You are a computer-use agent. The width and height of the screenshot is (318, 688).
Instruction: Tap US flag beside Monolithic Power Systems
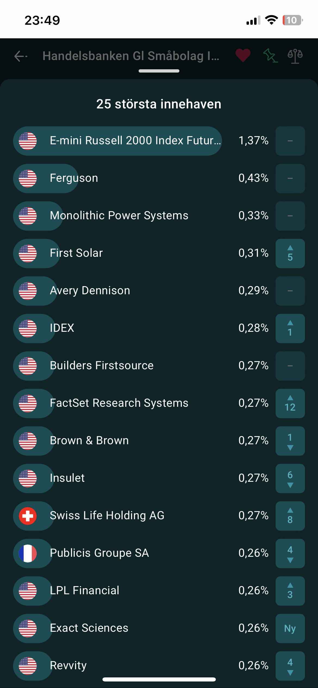pyautogui.click(x=28, y=216)
